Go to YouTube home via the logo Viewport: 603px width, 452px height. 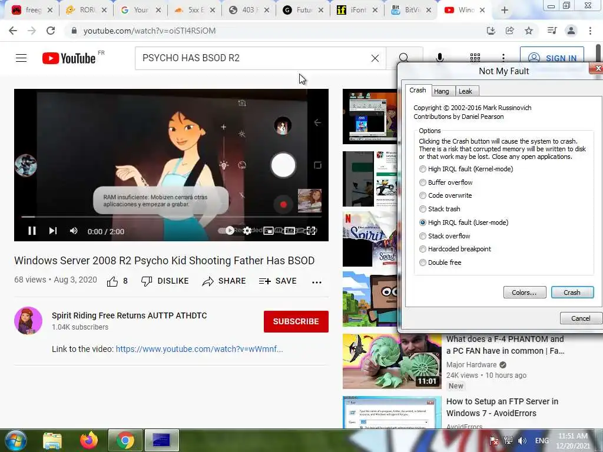(x=69, y=58)
